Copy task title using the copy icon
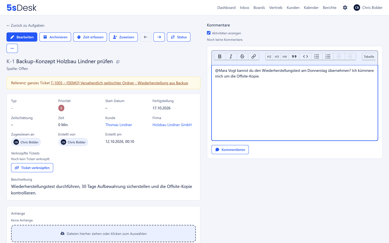The image size is (389, 243). 118,62
